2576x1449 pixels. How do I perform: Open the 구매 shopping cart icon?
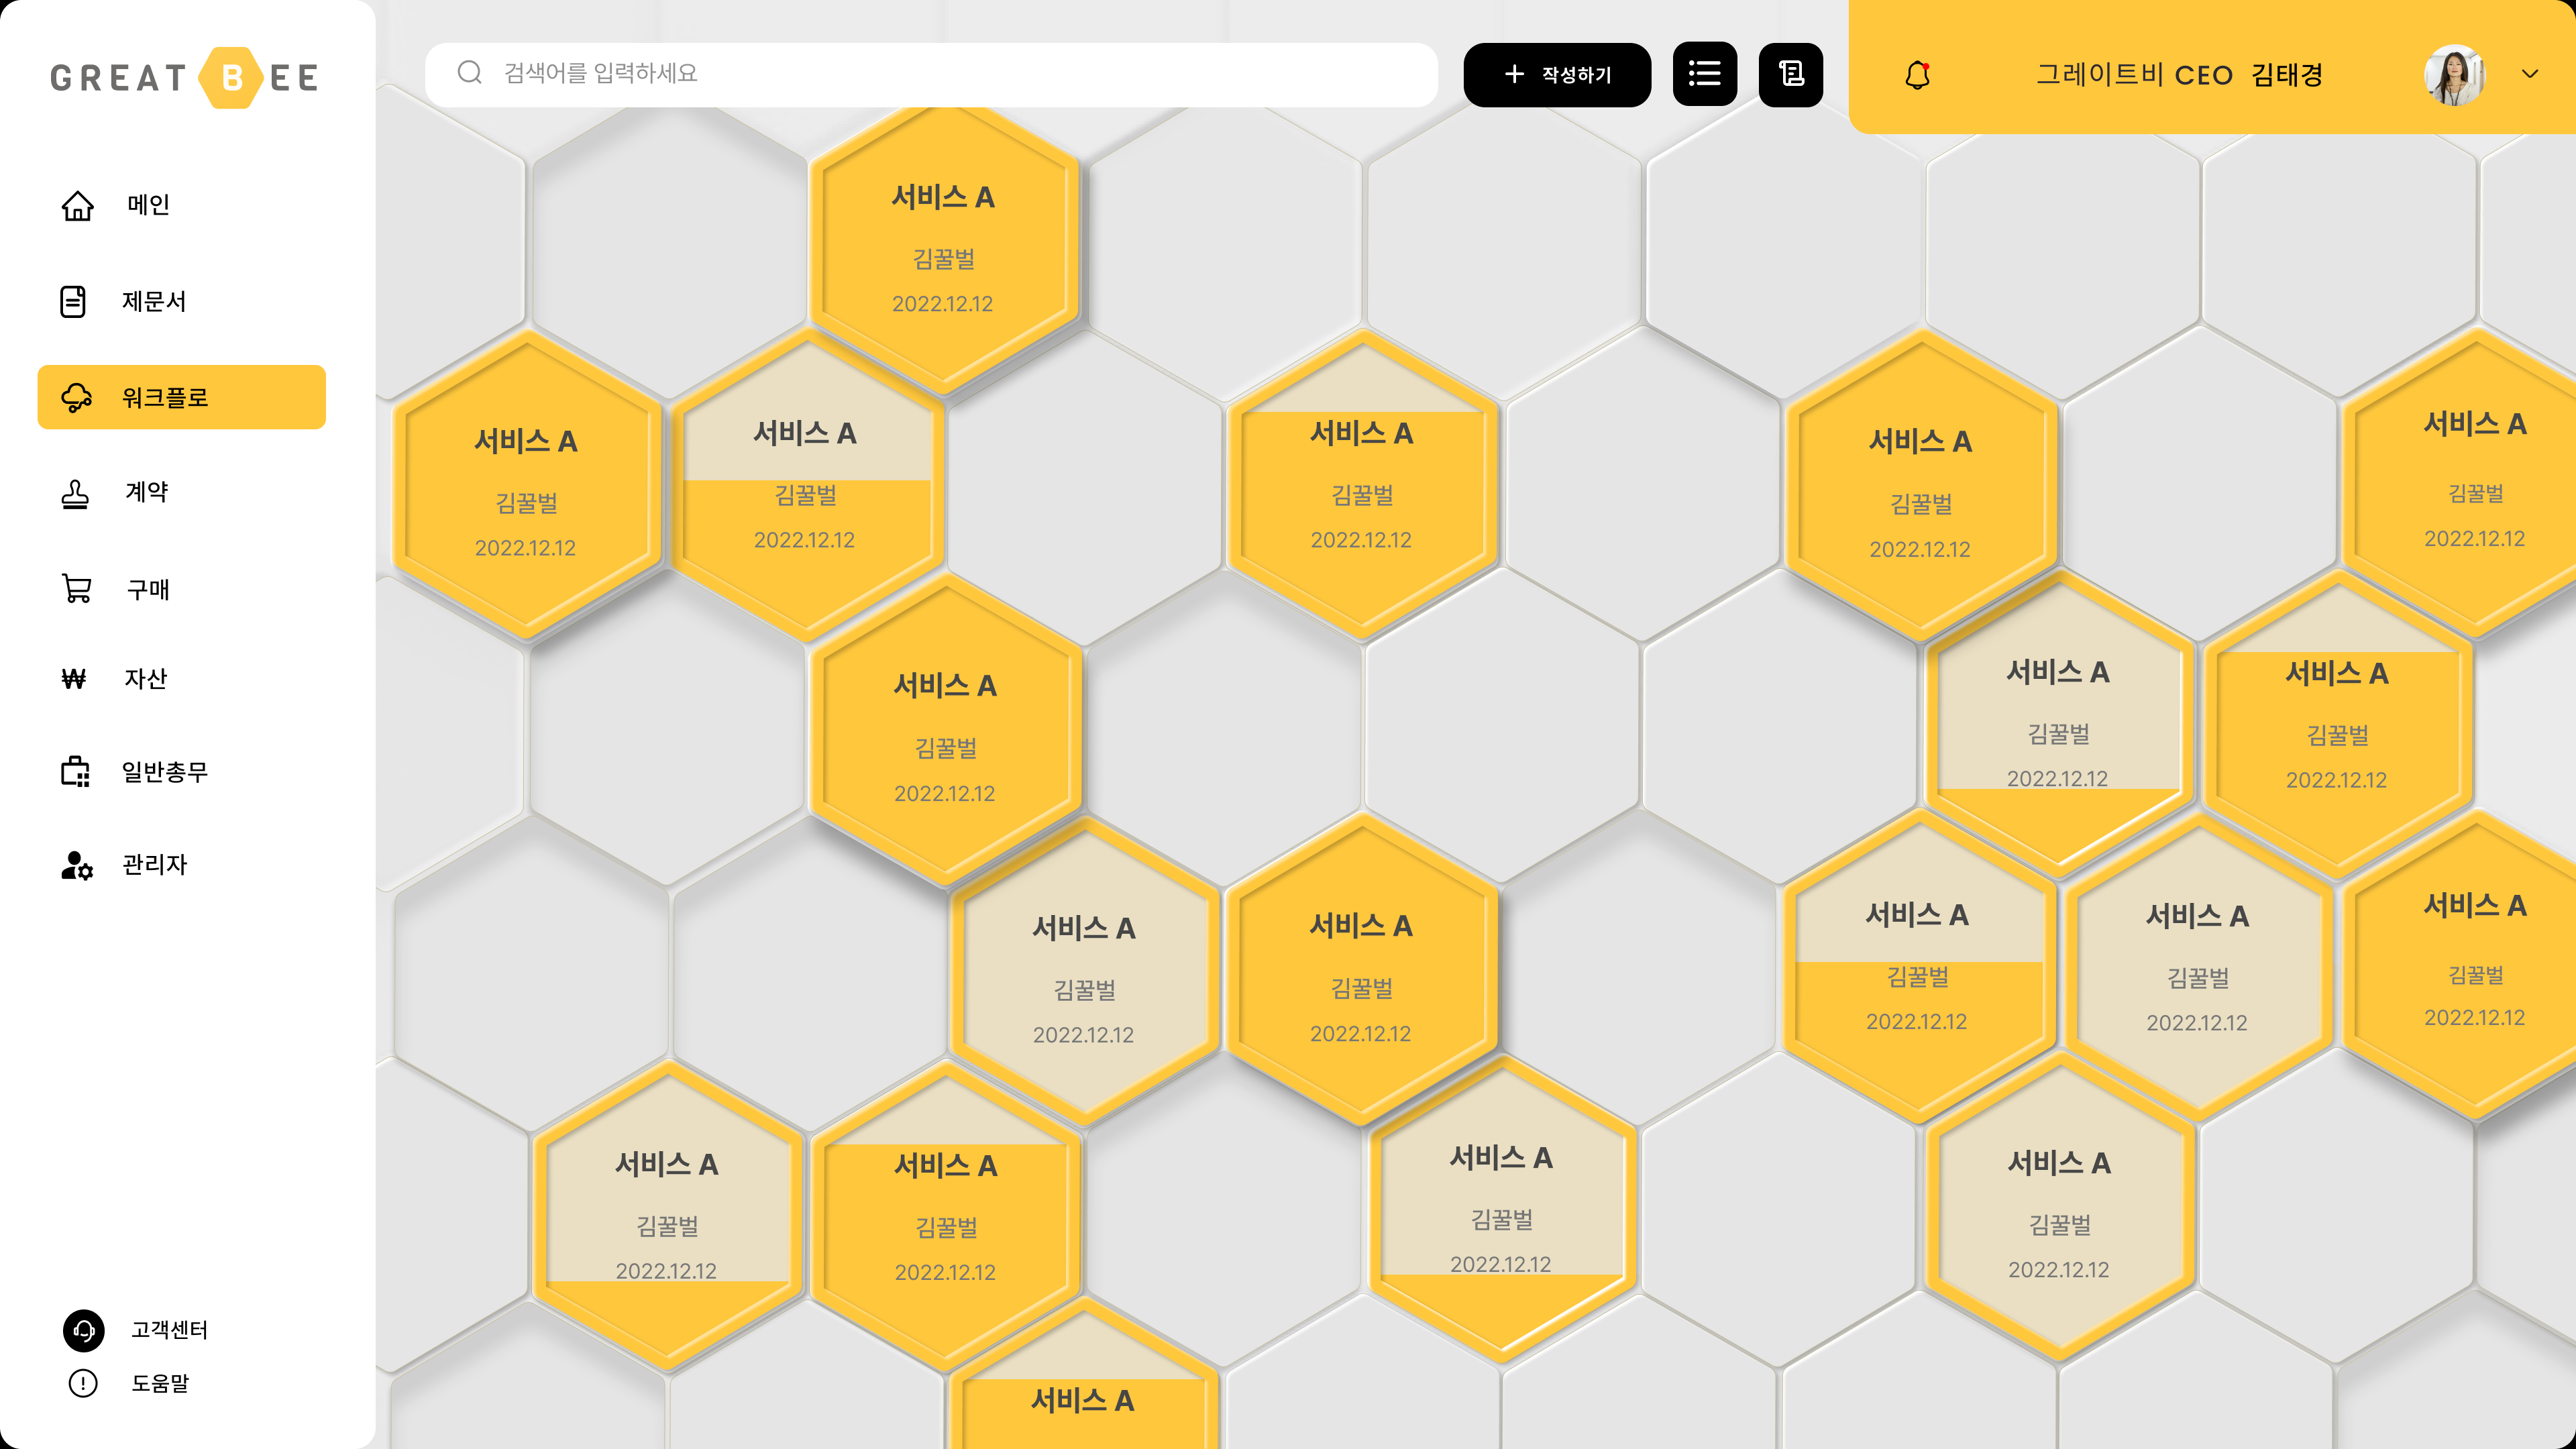[x=77, y=589]
